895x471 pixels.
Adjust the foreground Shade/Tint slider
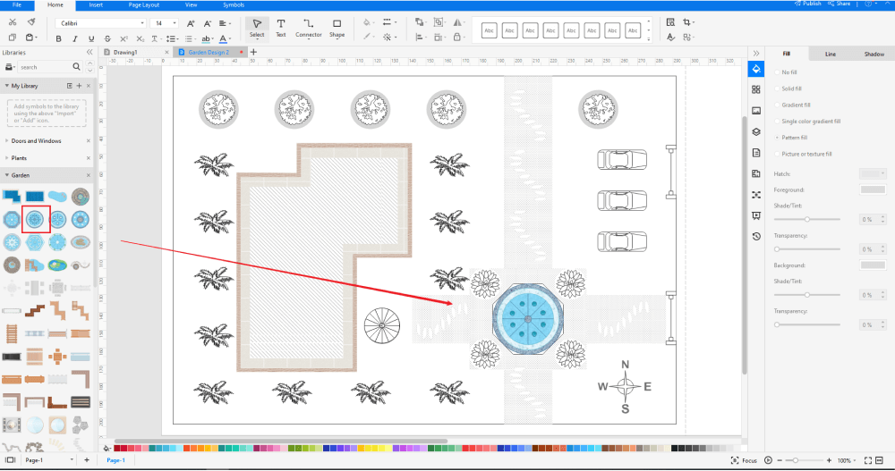807,219
